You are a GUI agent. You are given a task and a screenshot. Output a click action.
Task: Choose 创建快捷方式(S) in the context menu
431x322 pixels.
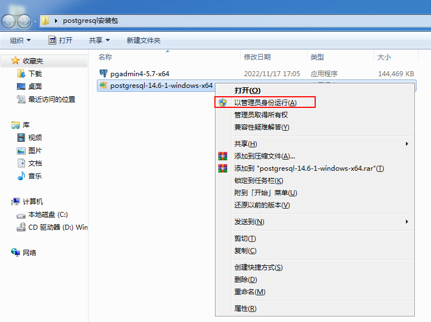tap(258, 267)
